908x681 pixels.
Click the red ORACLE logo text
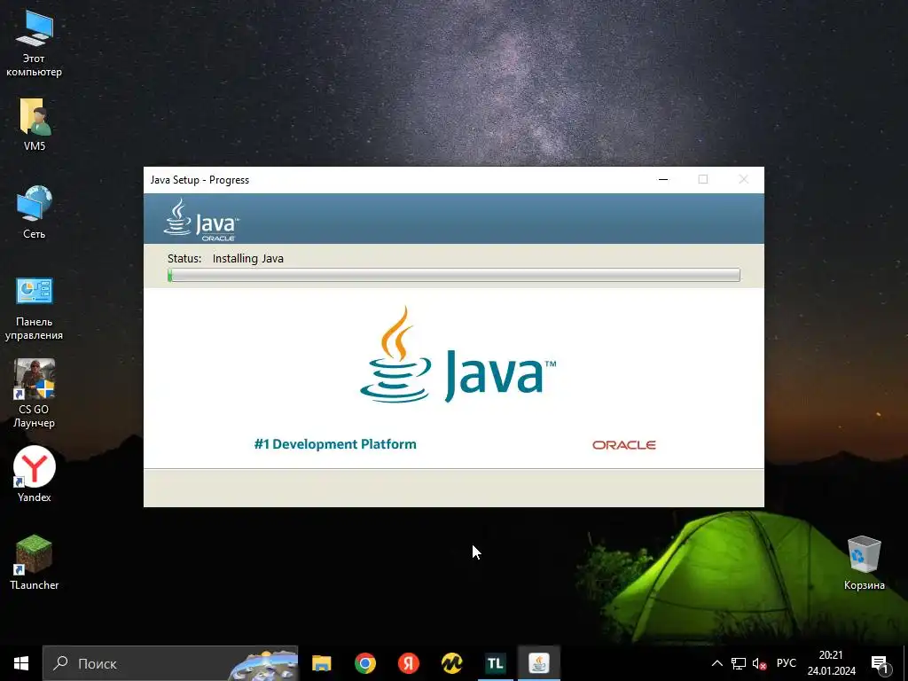coord(623,445)
